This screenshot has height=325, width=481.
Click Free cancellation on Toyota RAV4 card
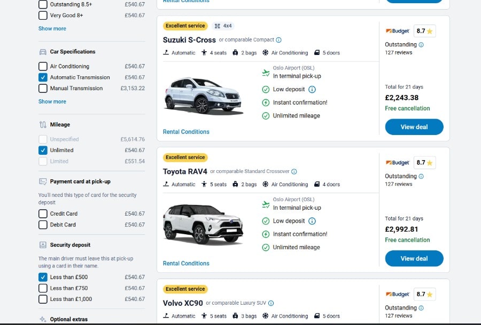click(x=407, y=240)
